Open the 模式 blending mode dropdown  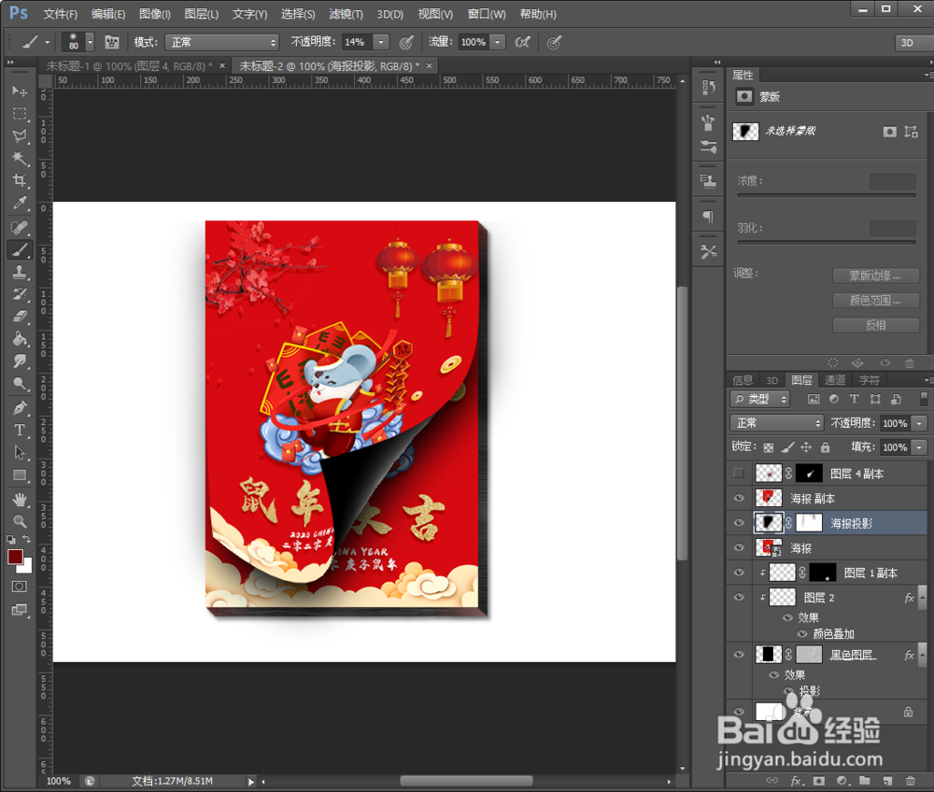point(221,42)
